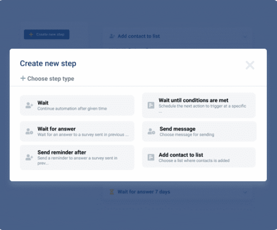The height and width of the screenshot is (230, 277).
Task: Click the hourglass icon beside Wait for answer 7 days
Action: (112, 192)
